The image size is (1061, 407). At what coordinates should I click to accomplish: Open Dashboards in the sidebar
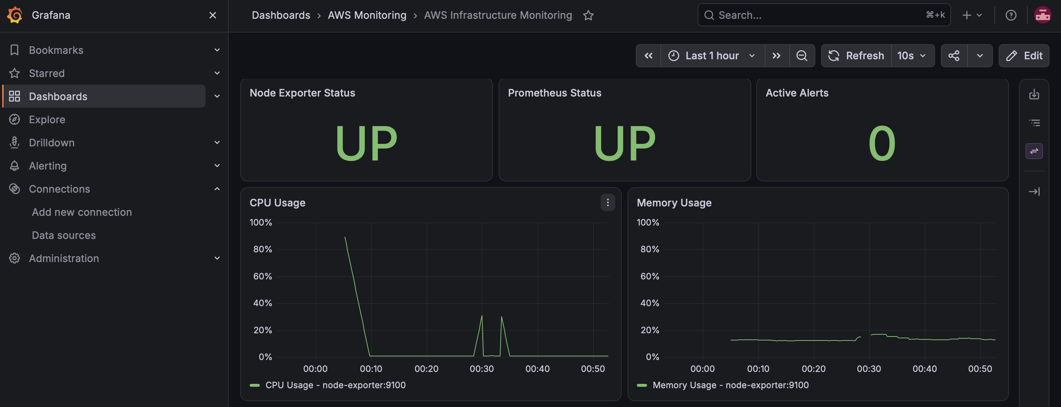pos(104,96)
